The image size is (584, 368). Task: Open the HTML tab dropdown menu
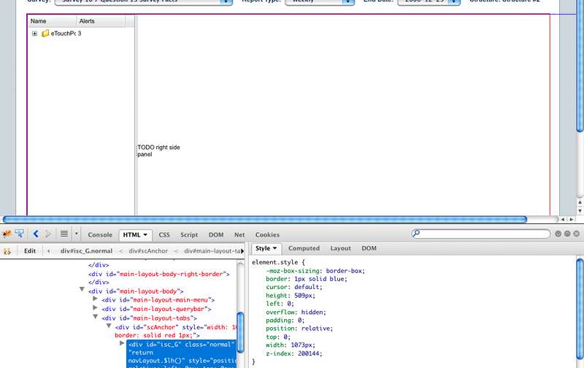(x=146, y=235)
